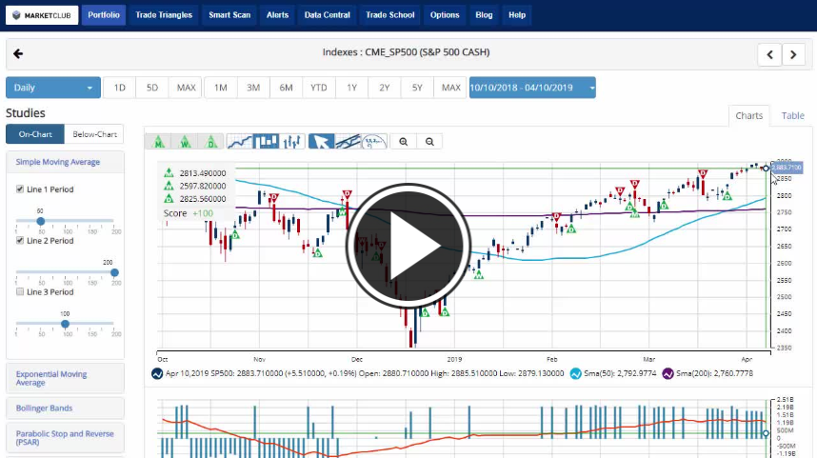817x458 pixels.
Task: Enable the Line 3 Period checkbox
Action: (x=21, y=292)
